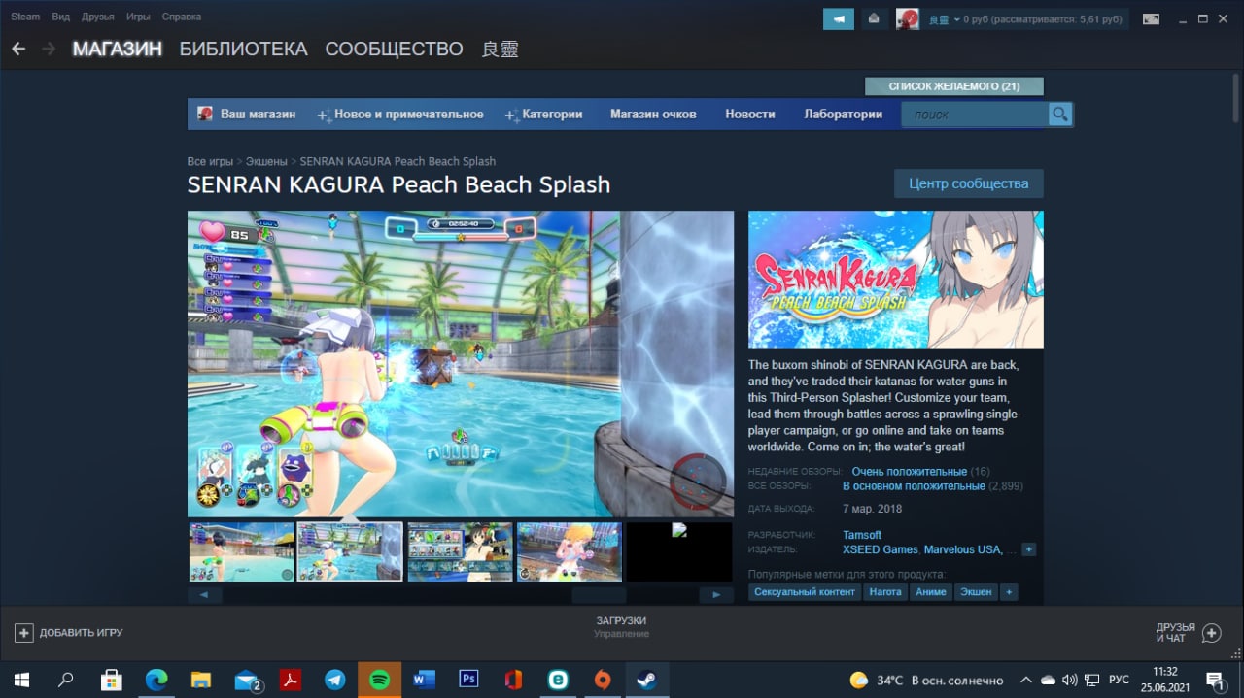Open the 良靈 profile tab
The height and width of the screenshot is (698, 1244).
(x=501, y=49)
